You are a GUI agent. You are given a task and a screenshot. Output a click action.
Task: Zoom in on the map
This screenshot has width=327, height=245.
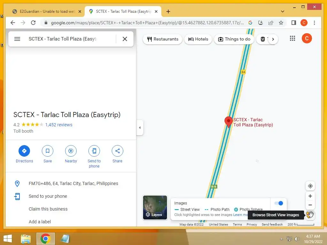310,196
